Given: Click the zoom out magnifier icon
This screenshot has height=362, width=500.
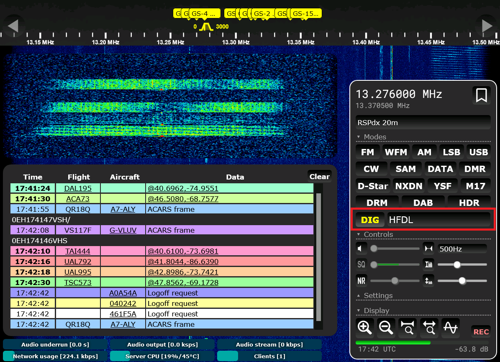Looking at the screenshot, I should pos(386,328).
